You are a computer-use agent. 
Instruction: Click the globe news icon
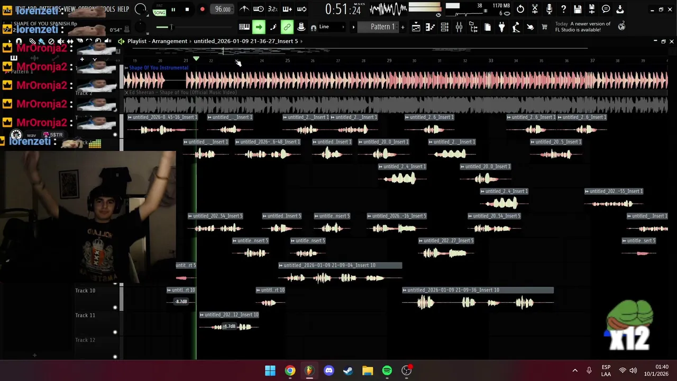[x=622, y=26]
